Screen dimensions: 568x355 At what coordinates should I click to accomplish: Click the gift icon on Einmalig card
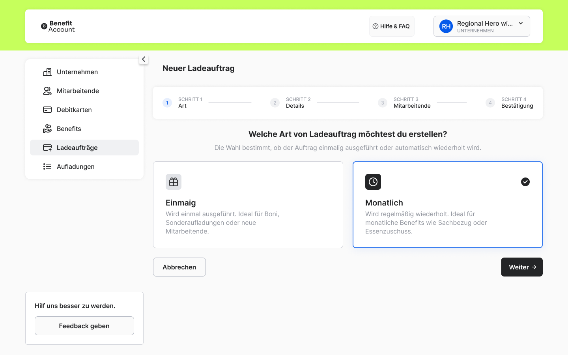pos(174,182)
